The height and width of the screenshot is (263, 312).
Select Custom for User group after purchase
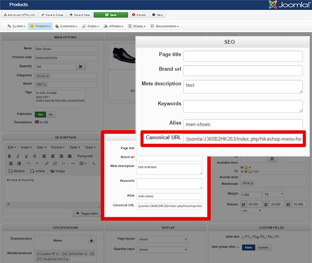point(263,247)
